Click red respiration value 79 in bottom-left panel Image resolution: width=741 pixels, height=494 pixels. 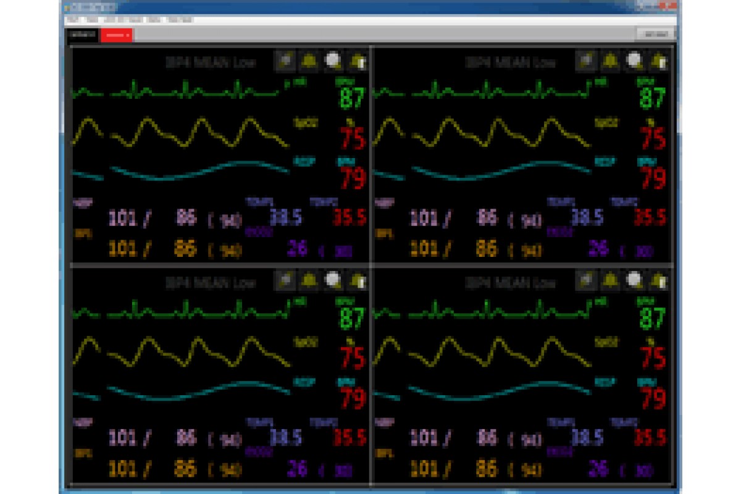(353, 398)
